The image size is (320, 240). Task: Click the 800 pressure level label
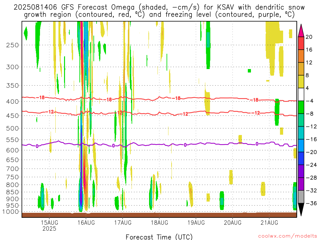coord(12,185)
